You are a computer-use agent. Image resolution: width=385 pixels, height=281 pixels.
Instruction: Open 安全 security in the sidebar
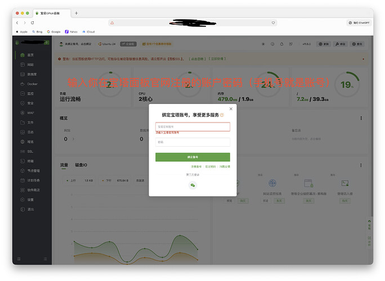pos(30,103)
